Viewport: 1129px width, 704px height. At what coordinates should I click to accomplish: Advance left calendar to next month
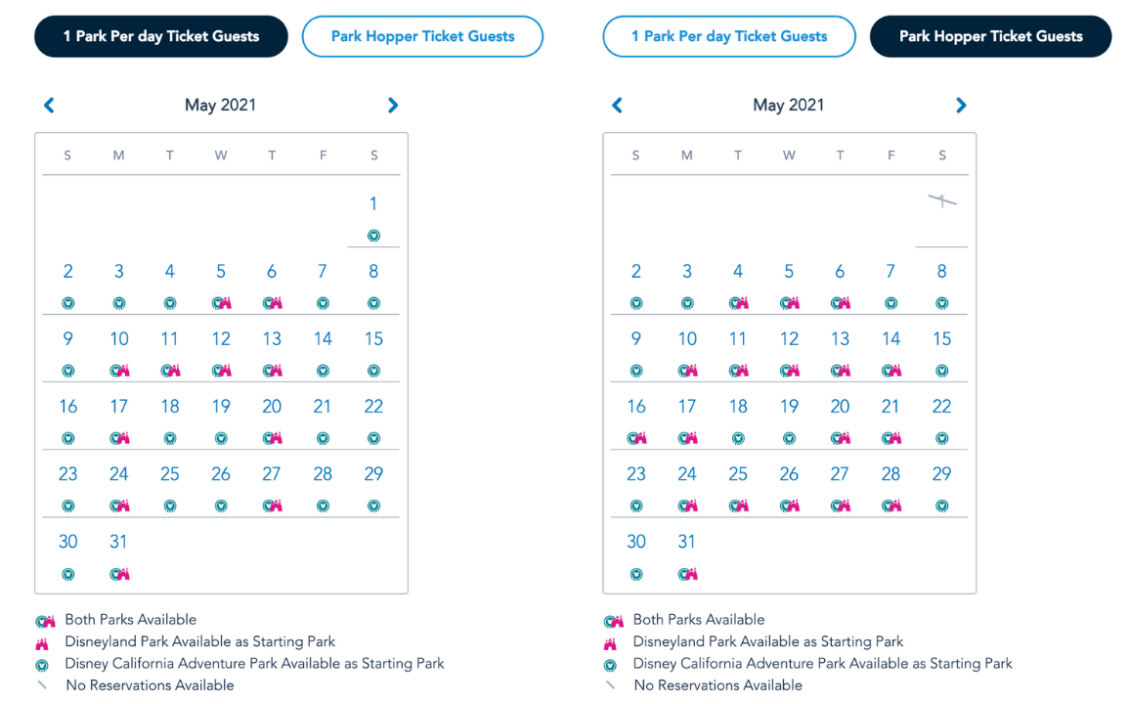(x=392, y=105)
